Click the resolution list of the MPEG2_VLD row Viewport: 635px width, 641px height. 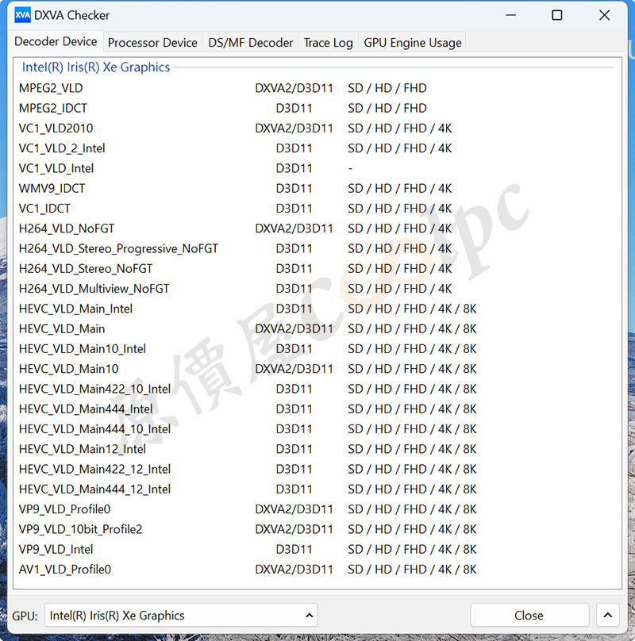click(387, 88)
